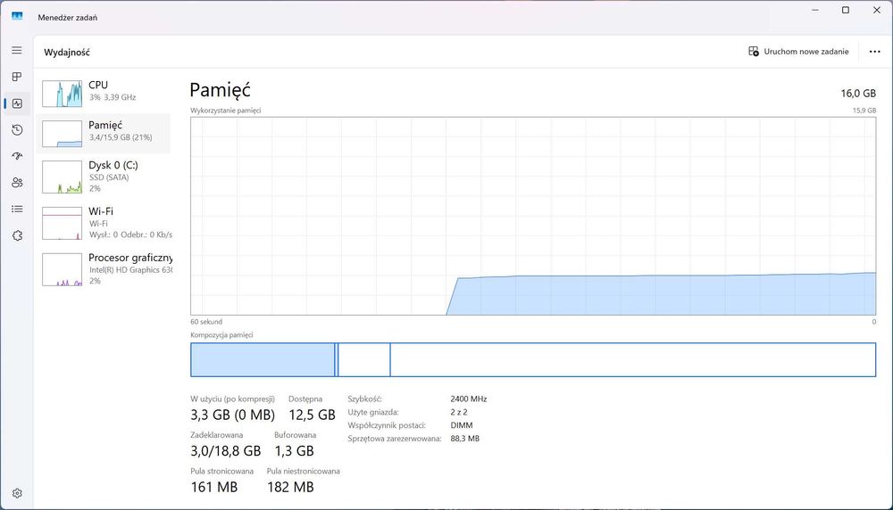893x510 pixels.
Task: Click the memory usage graph
Action: (533, 216)
